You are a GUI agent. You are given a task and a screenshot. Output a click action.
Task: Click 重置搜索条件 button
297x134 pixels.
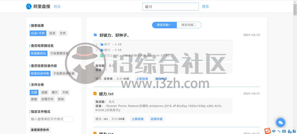pos(40,130)
